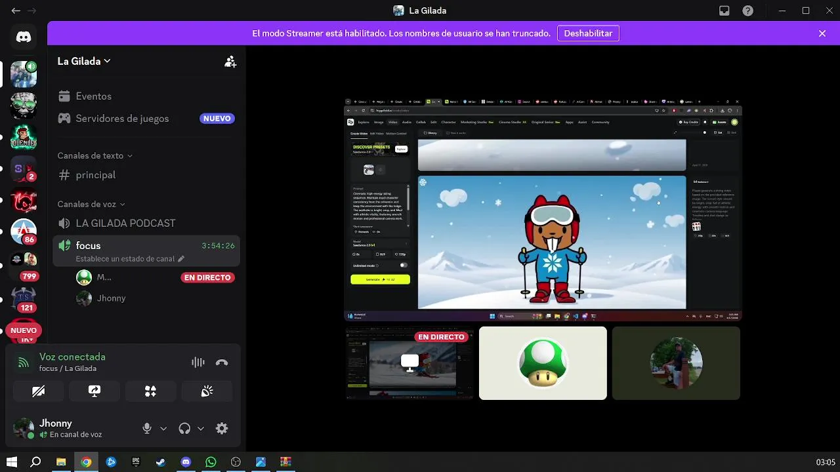
Task: Select the La Gilada server icon with speaker
Action: (24, 74)
